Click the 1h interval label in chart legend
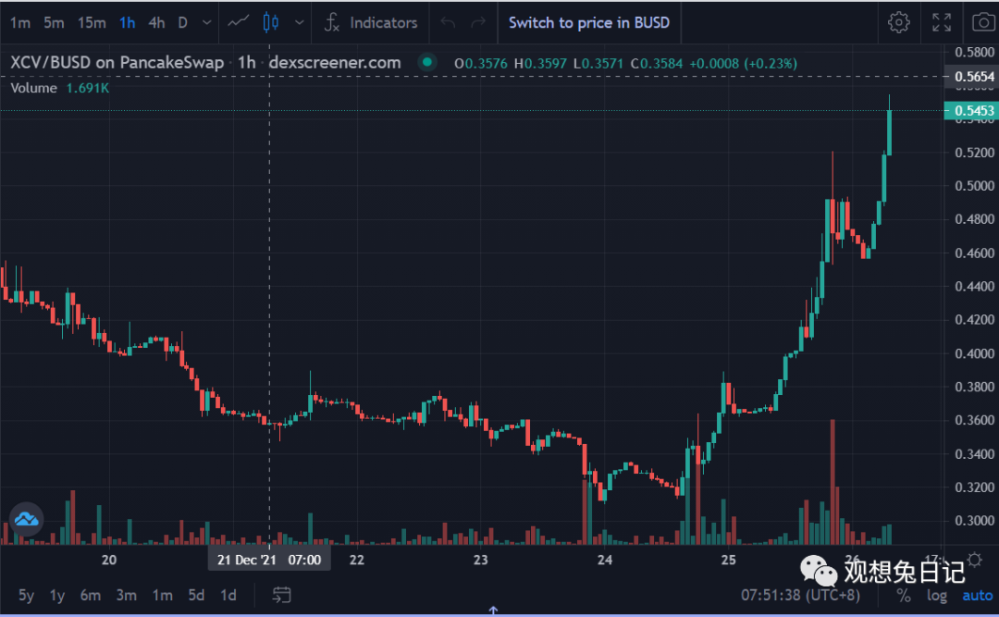The height and width of the screenshot is (617, 999). coord(247,63)
